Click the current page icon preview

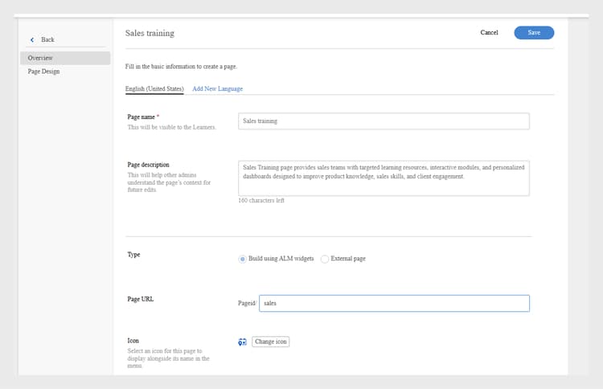point(242,342)
